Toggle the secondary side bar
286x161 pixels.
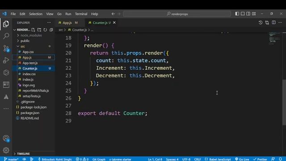pyautogui.click(x=248, y=14)
